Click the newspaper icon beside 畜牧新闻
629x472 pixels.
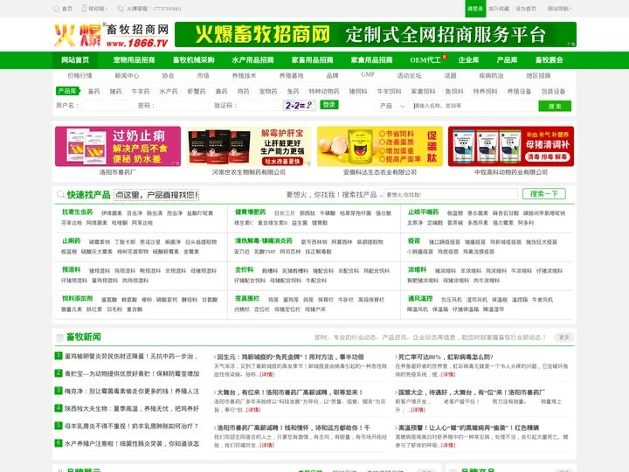coord(60,337)
